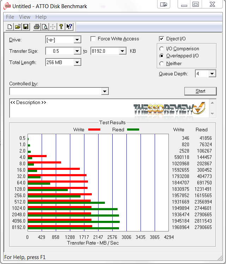Click the Print toolbar icon
226x264 pixels.
coord(36,27)
